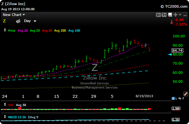Click the 90.00 price axis label

178,45
